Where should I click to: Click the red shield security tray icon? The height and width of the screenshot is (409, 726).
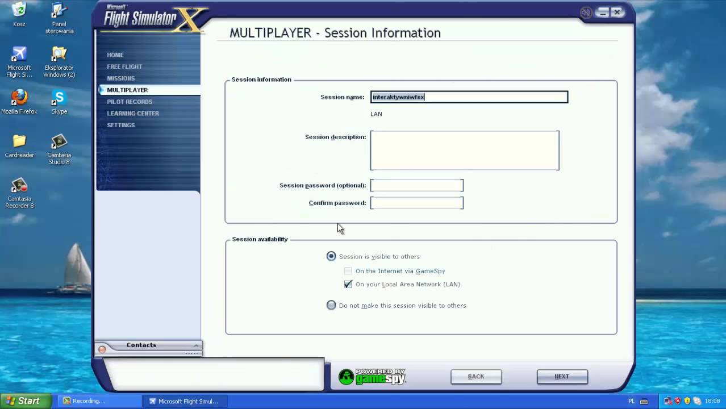coord(678,401)
